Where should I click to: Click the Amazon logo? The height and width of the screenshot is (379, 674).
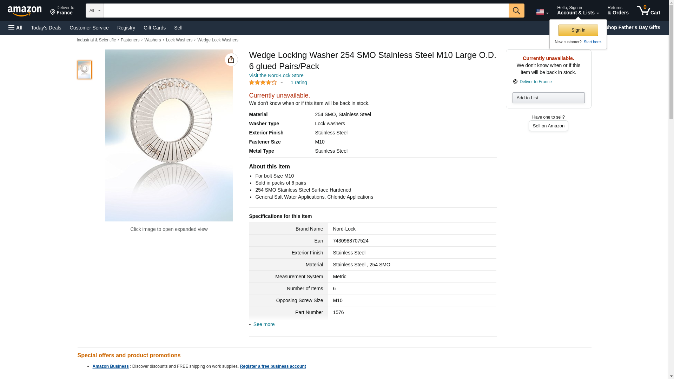[x=25, y=11]
